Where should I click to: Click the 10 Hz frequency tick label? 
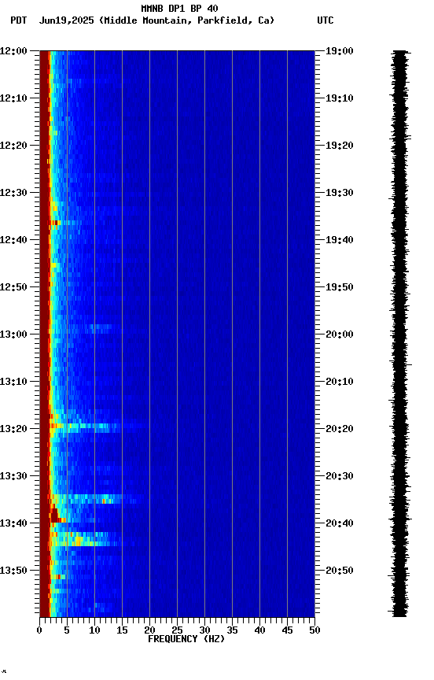tap(94, 630)
